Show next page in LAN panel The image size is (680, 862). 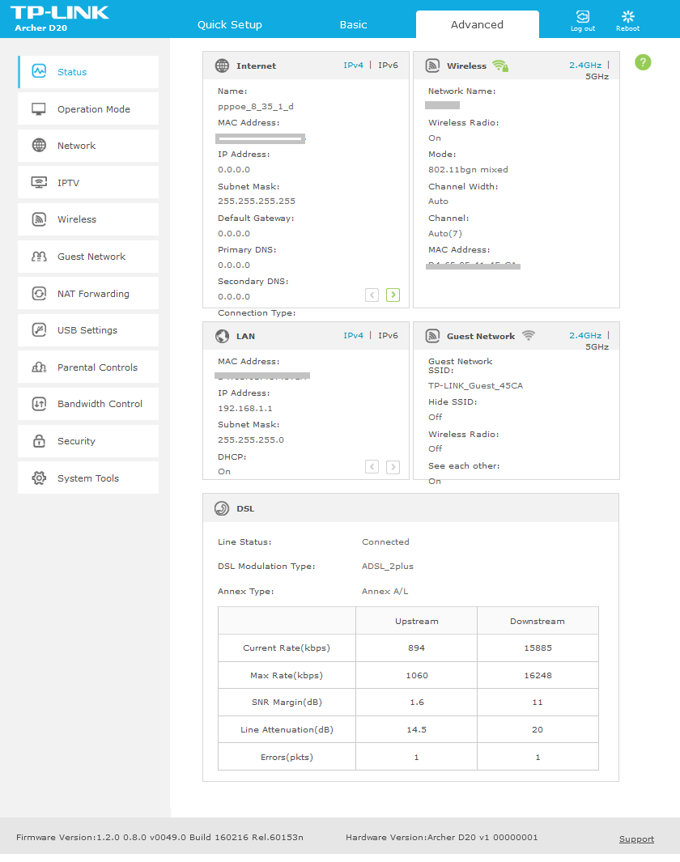click(x=393, y=467)
